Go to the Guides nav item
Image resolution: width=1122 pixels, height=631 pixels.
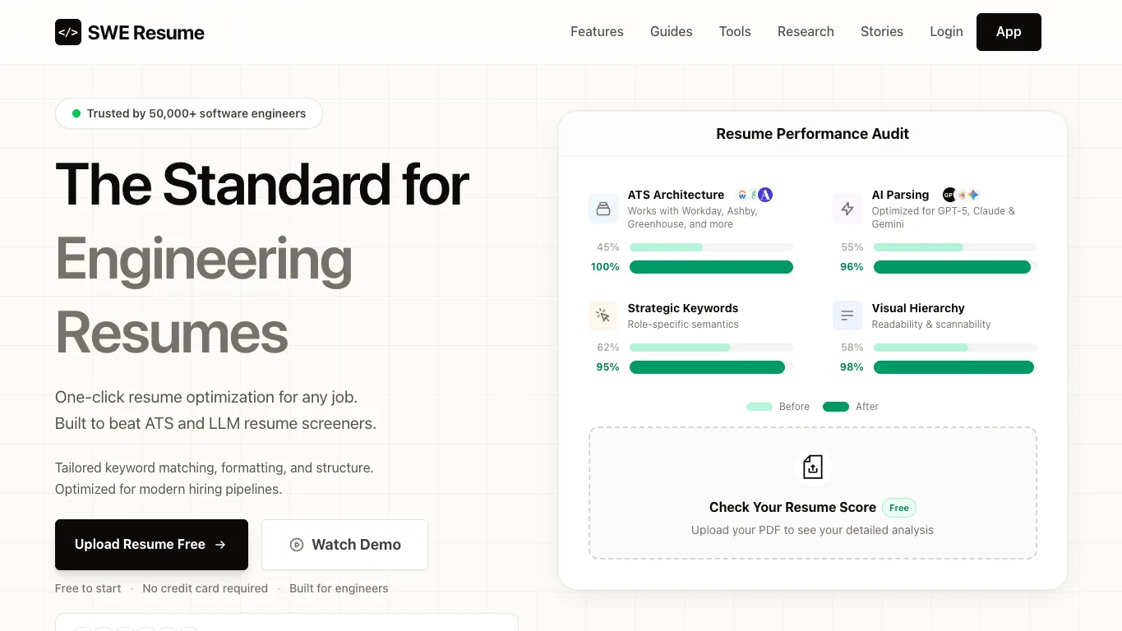point(671,31)
